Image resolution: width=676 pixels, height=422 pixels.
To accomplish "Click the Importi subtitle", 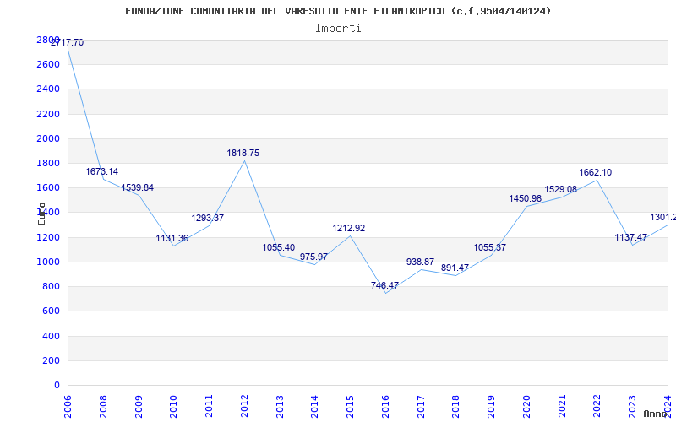I will pos(338,29).
